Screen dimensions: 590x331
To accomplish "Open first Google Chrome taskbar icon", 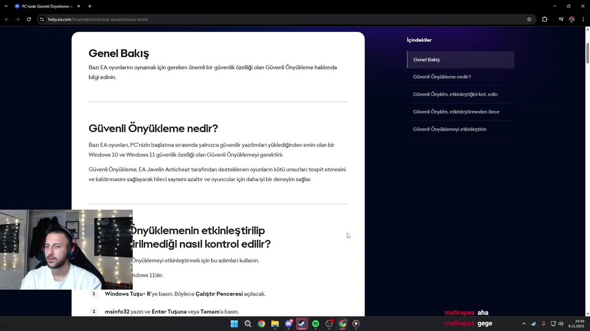I will click(x=261, y=324).
